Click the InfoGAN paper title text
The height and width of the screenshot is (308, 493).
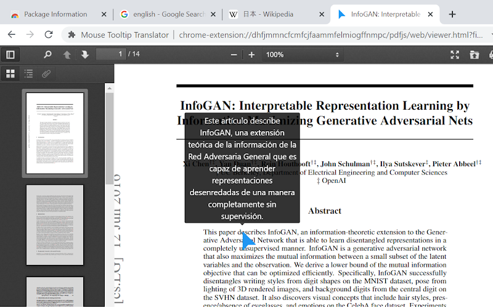(325, 113)
